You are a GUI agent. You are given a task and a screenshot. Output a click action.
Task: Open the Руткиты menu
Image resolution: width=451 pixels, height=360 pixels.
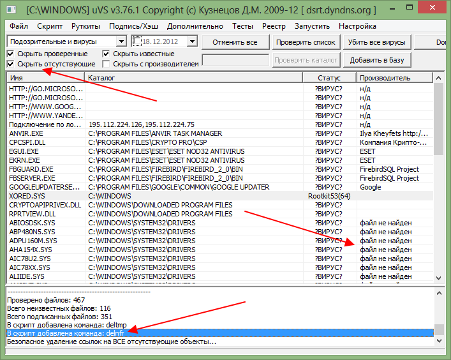click(85, 26)
